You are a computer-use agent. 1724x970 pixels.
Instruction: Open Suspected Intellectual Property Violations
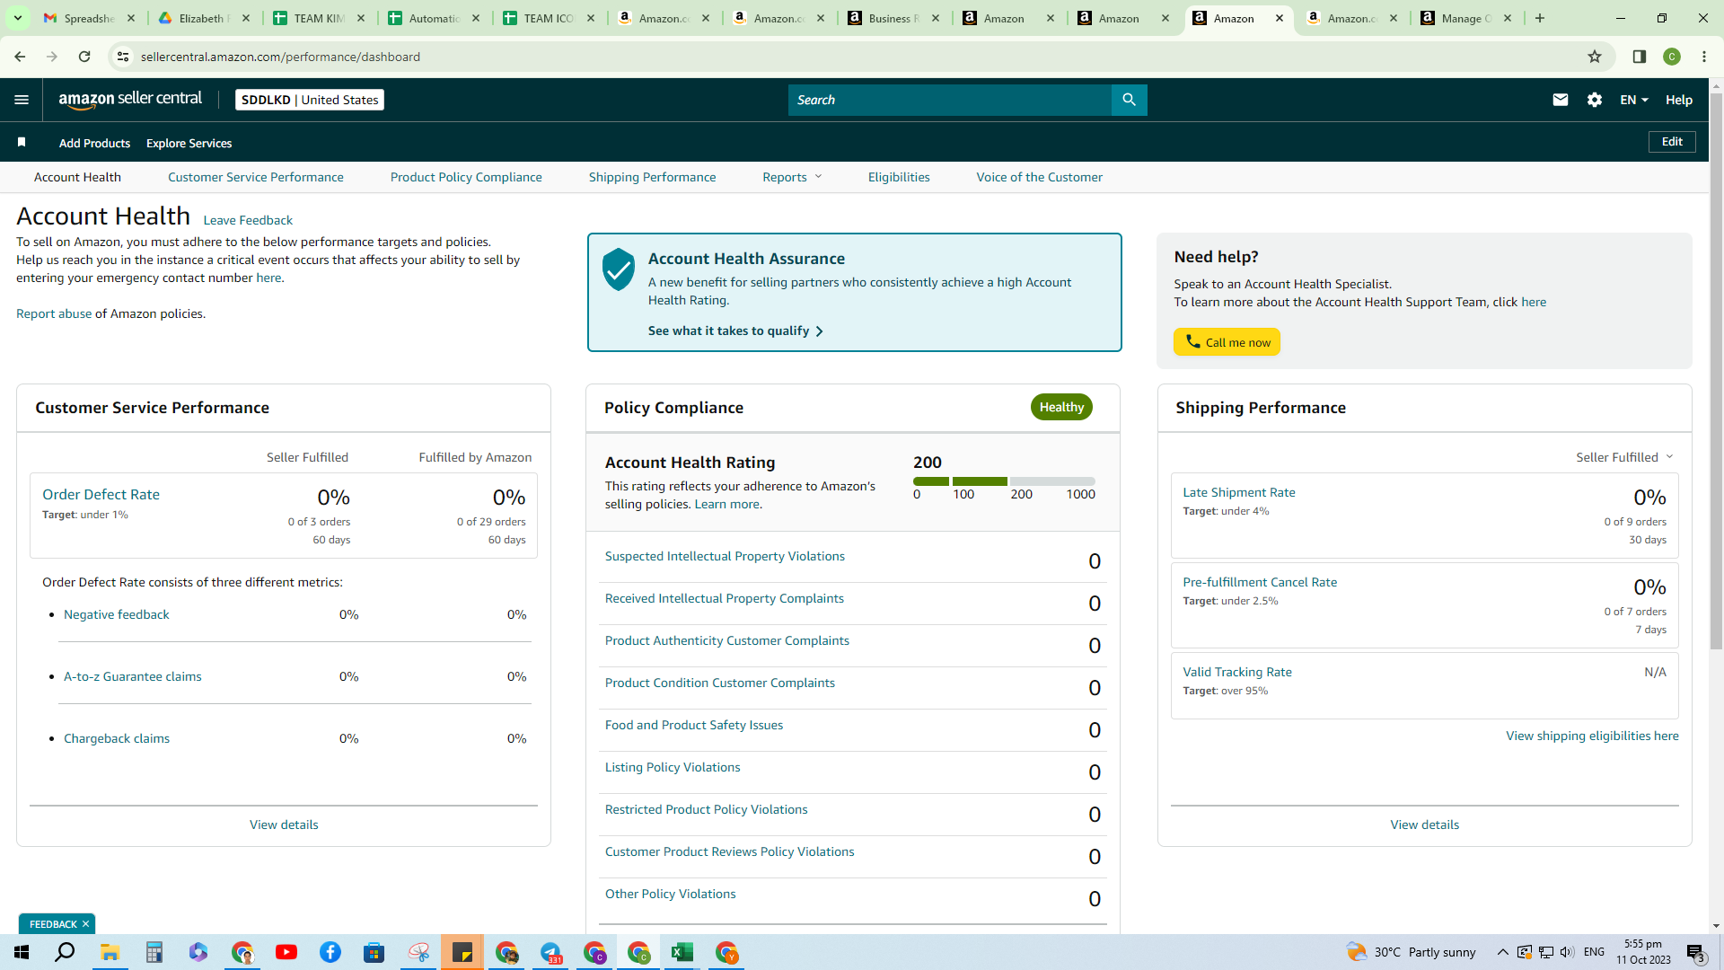tap(725, 556)
